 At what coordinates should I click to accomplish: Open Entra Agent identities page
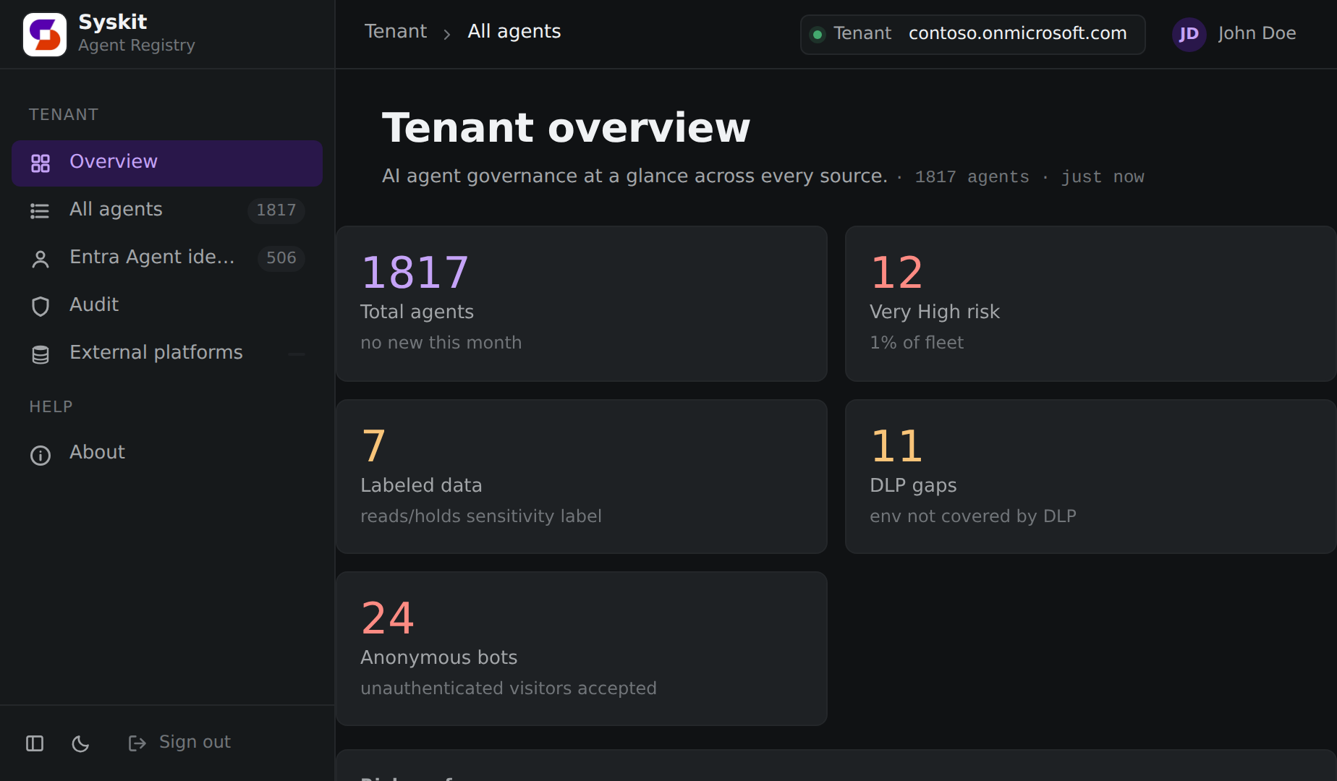[167, 258]
